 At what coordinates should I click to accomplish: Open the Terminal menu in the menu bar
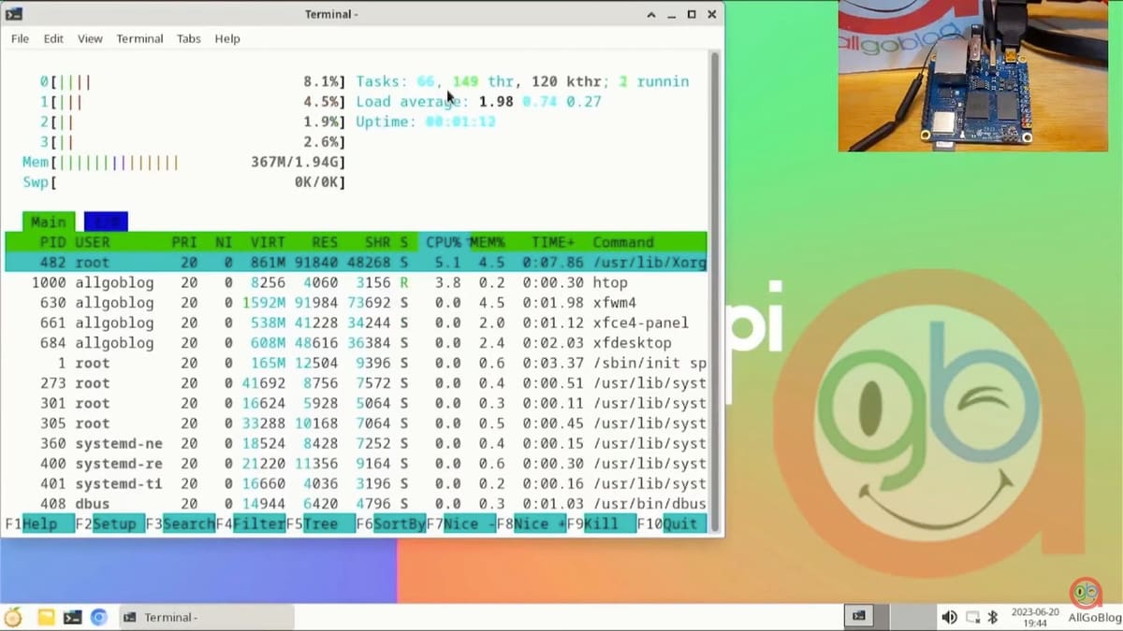[x=139, y=38]
